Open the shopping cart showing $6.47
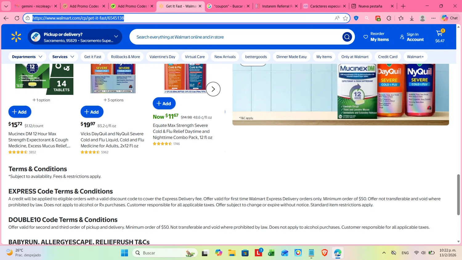The height and width of the screenshot is (260, 462). (440, 37)
